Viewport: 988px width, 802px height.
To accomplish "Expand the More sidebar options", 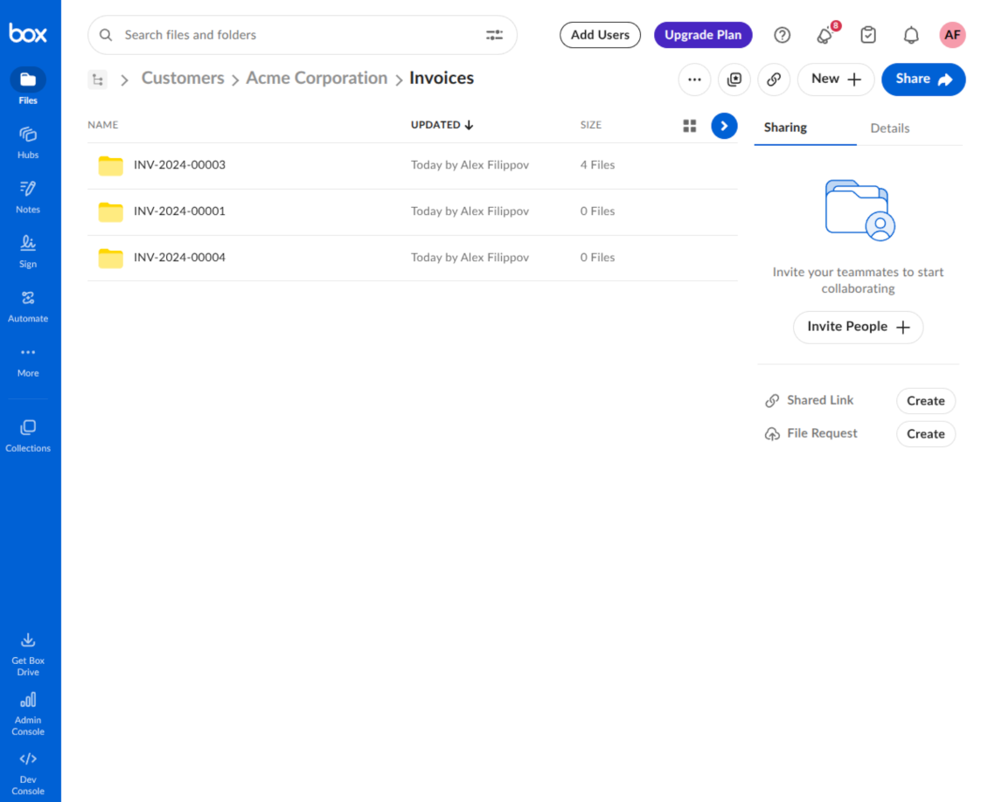I will [28, 362].
